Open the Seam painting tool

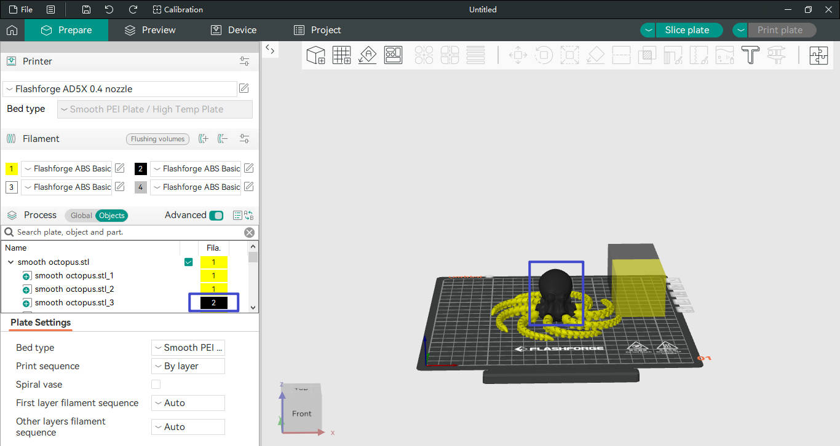click(699, 55)
